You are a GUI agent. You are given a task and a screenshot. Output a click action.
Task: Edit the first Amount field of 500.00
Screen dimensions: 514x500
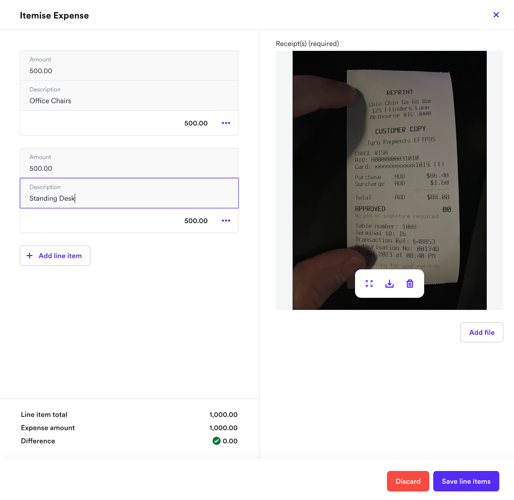click(x=129, y=66)
